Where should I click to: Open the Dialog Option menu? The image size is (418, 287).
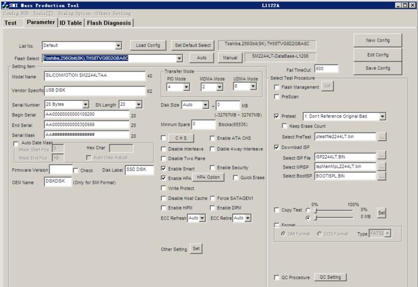coord(75,13)
